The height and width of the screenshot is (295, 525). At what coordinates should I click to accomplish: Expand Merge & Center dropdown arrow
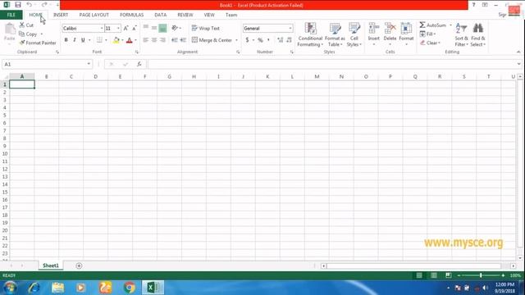[x=236, y=40]
